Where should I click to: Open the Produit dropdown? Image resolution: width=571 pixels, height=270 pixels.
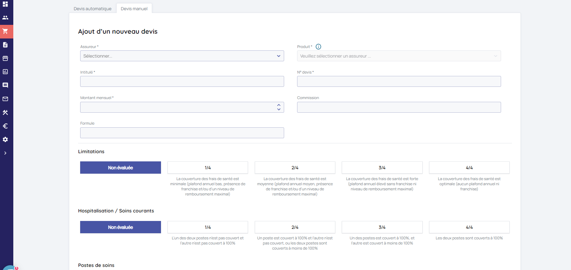click(399, 56)
